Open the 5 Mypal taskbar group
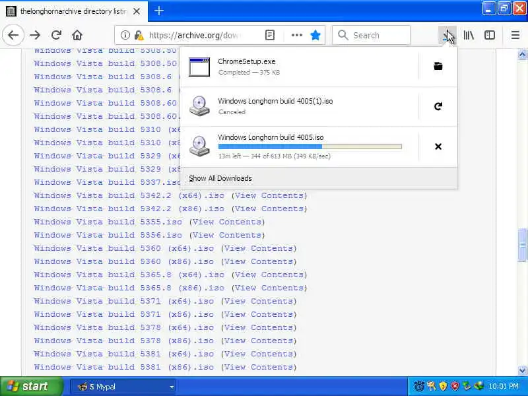This screenshot has height=396, width=528. pos(123,387)
